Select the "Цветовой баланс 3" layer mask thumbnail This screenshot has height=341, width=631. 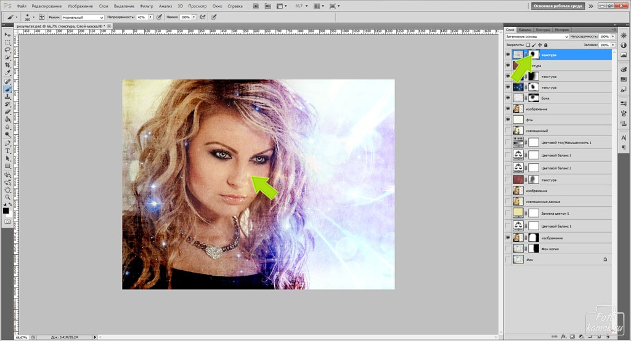pyautogui.click(x=534, y=154)
